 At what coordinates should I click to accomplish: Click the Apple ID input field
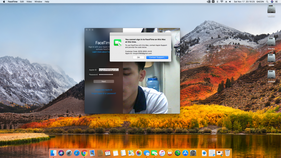[x=108, y=70]
